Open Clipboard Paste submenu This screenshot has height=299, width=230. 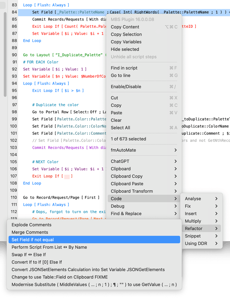coord(144,184)
